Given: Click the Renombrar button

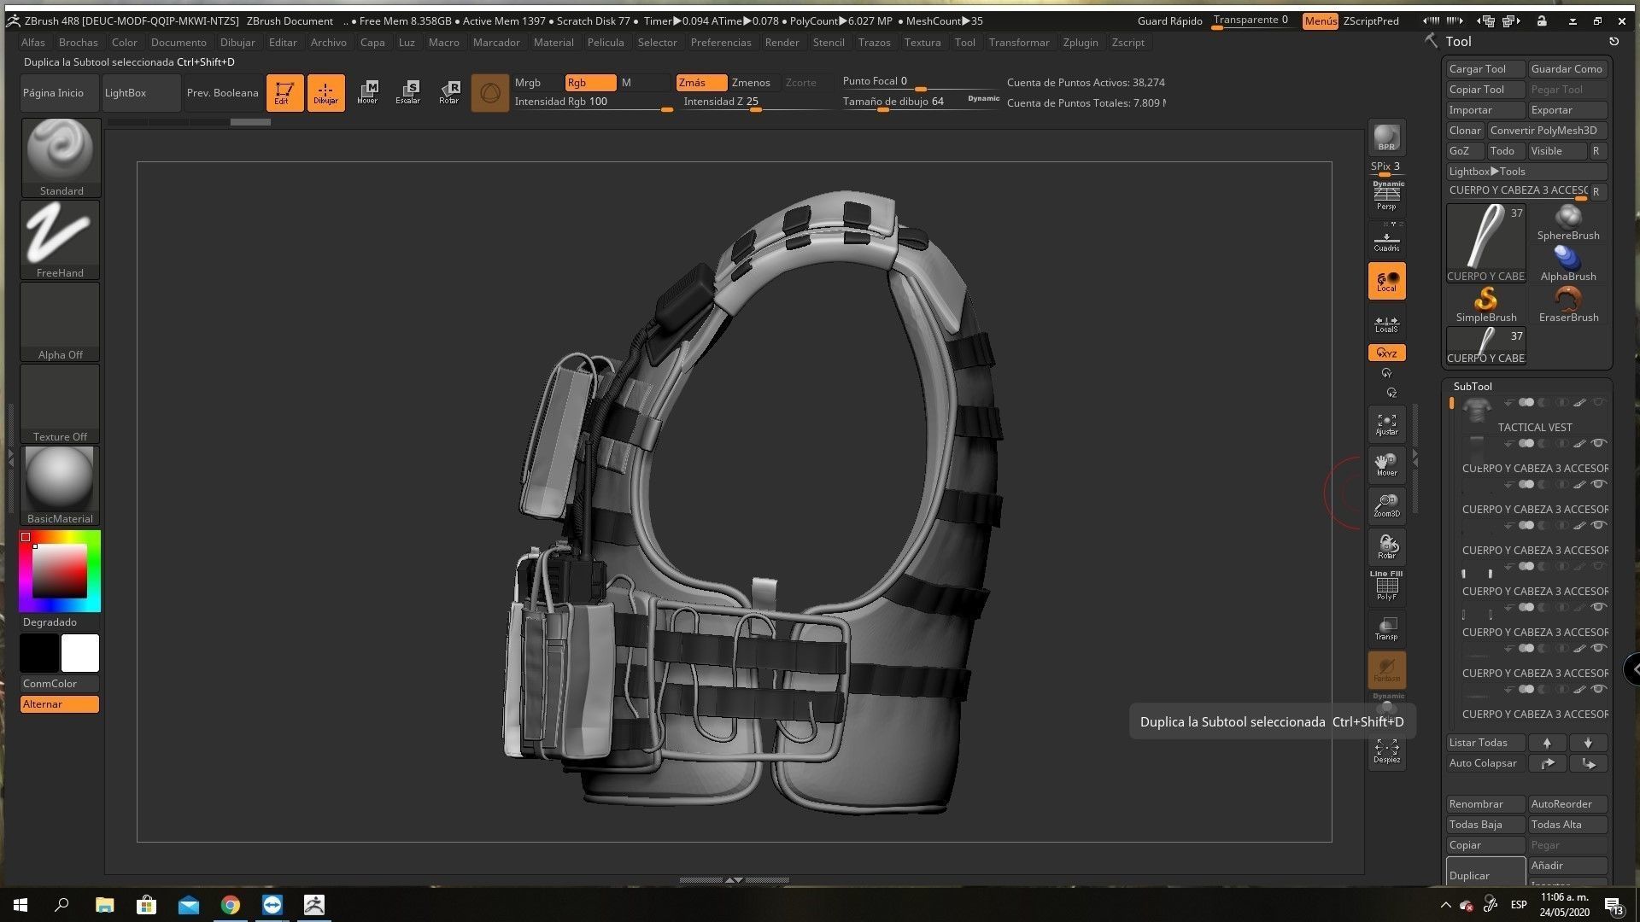Looking at the screenshot, I should click(1486, 804).
